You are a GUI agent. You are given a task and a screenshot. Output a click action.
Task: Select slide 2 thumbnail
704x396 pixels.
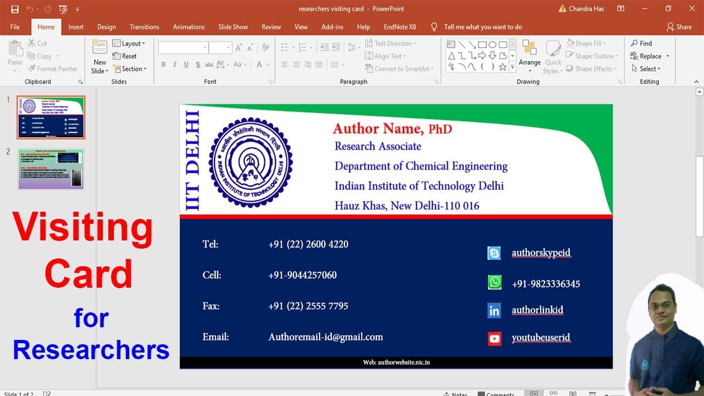pos(51,169)
